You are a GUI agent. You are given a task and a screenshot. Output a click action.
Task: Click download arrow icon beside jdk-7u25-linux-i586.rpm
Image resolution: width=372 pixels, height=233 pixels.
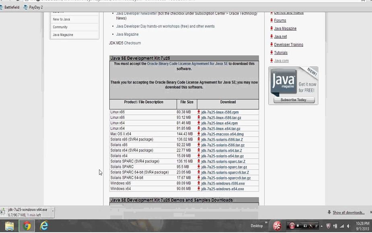coord(199,112)
